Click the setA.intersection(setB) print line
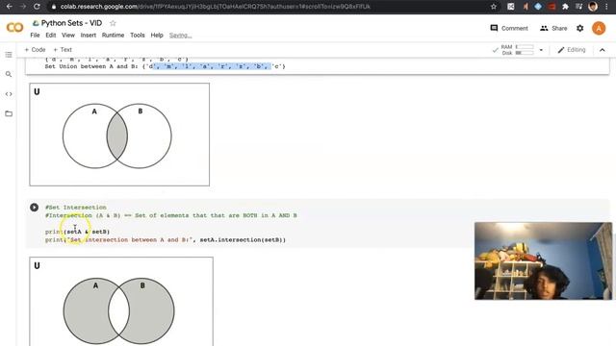The image size is (616, 346). 166,239
